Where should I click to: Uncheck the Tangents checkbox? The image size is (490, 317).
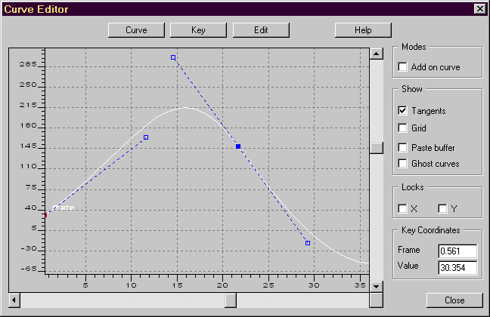402,110
